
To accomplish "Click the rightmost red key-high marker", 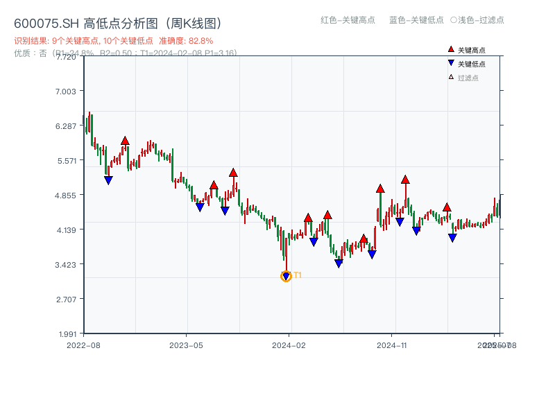I will coord(447,207).
